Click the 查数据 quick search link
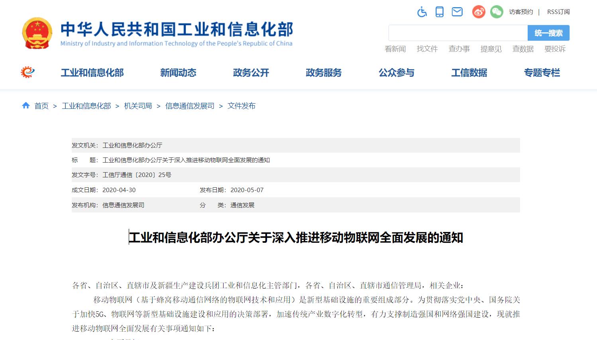Image resolution: width=597 pixels, height=340 pixels. (523, 49)
